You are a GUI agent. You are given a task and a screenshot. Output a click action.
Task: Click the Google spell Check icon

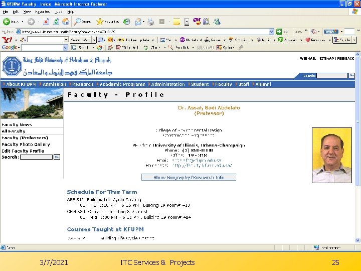(x=146, y=48)
